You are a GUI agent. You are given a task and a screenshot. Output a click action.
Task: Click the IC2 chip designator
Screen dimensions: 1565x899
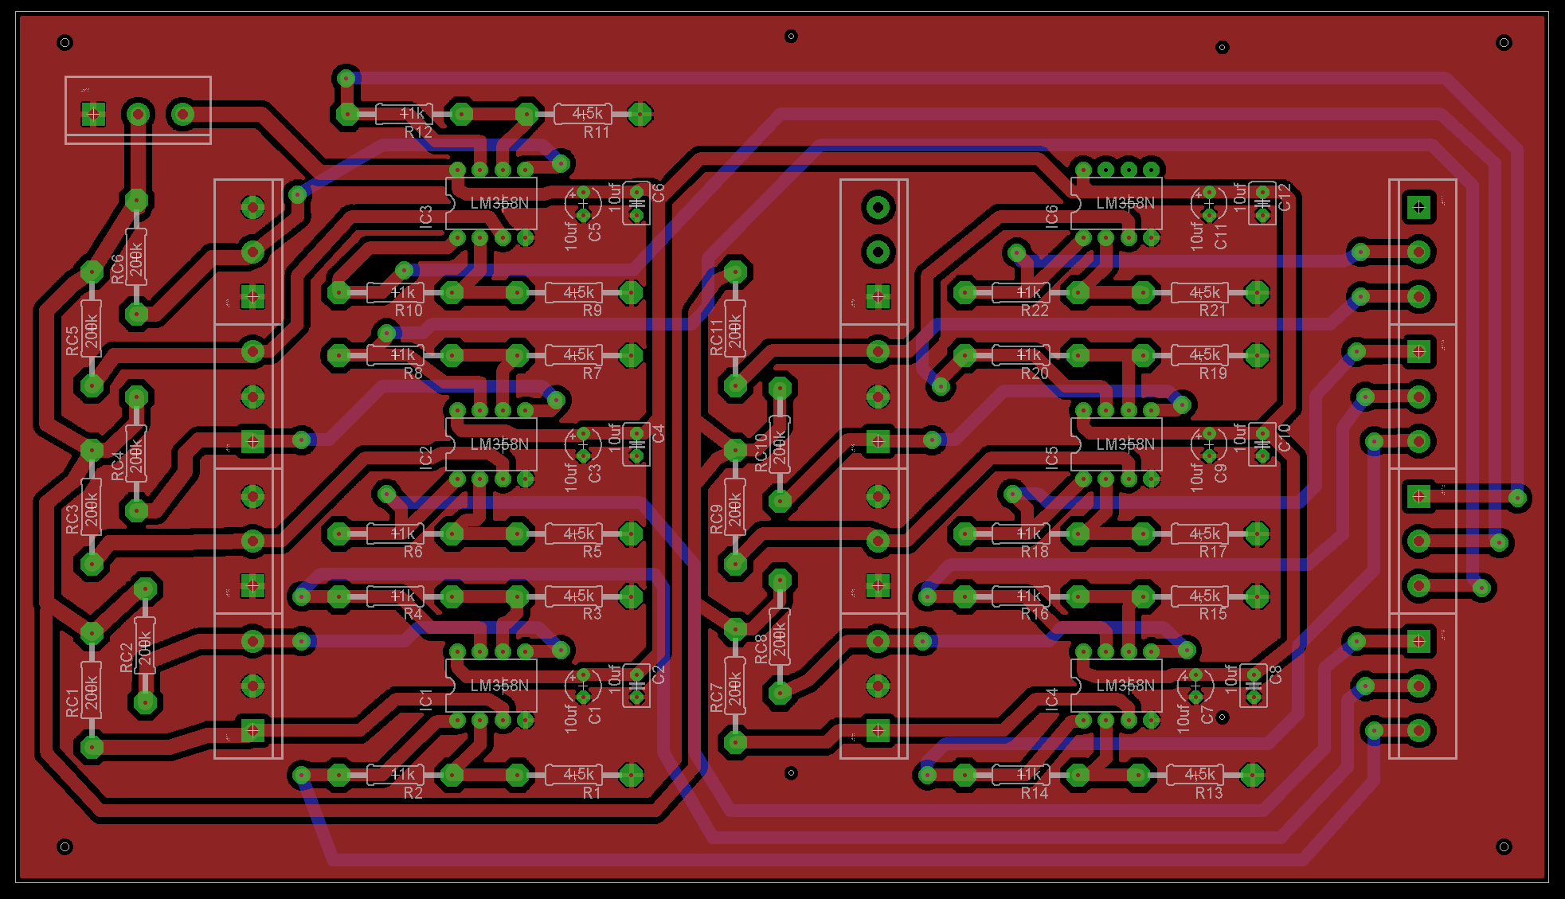tap(426, 457)
